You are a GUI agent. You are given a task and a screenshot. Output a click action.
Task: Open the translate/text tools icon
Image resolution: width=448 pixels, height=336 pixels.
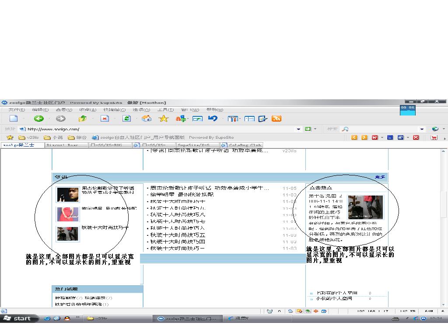point(181,119)
